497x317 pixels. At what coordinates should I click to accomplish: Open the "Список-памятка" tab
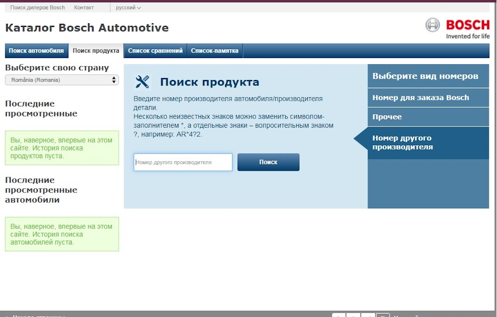(214, 51)
